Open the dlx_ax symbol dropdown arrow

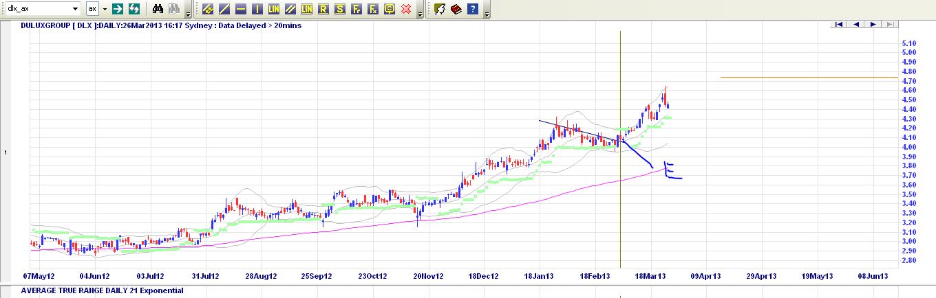tap(75, 9)
